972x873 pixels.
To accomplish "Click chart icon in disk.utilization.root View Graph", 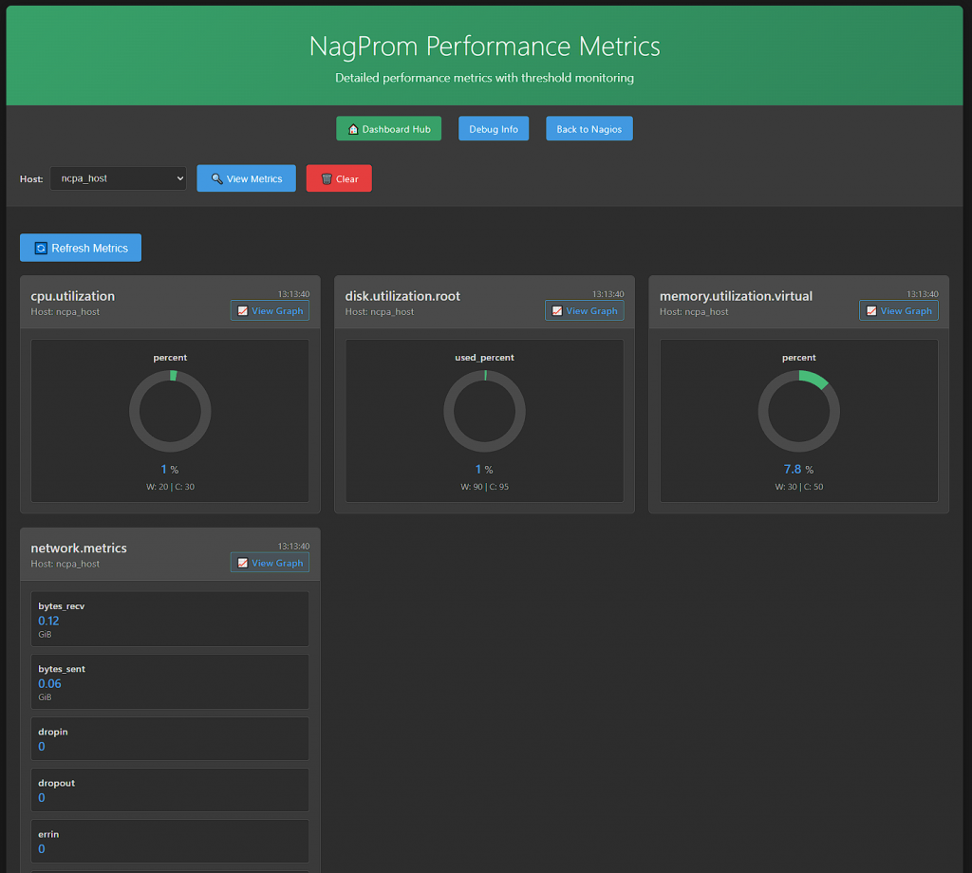I will (x=557, y=311).
